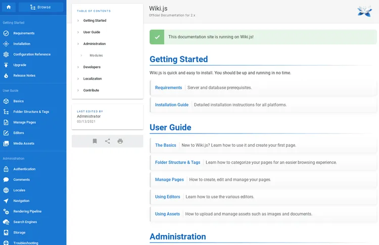Viewport: 379px width, 245px height.
Task: Click 'Administrator' last edited by name
Action: tap(89, 116)
